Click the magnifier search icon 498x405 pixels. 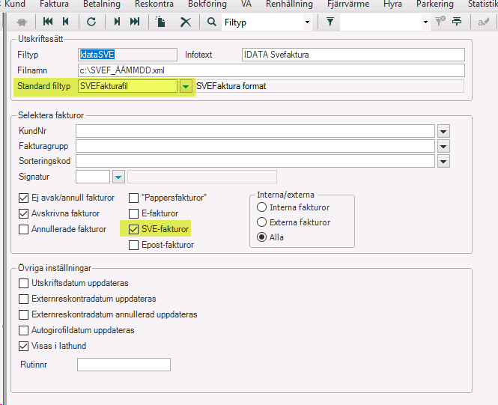coord(212,22)
